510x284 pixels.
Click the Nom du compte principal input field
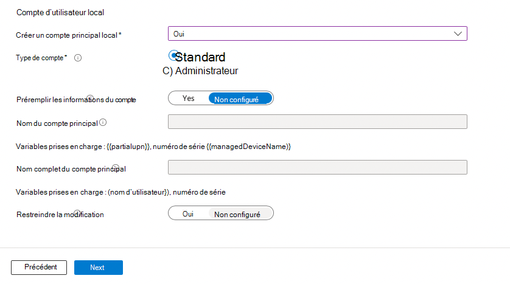pos(318,122)
